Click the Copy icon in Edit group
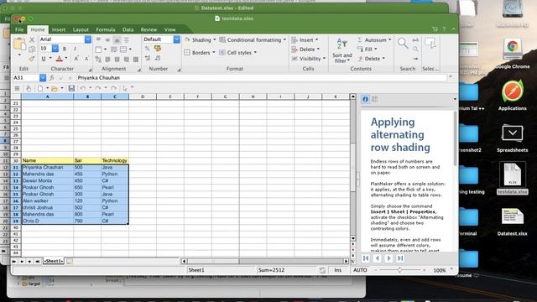The image size is (537, 302). pyautogui.click(x=32, y=49)
